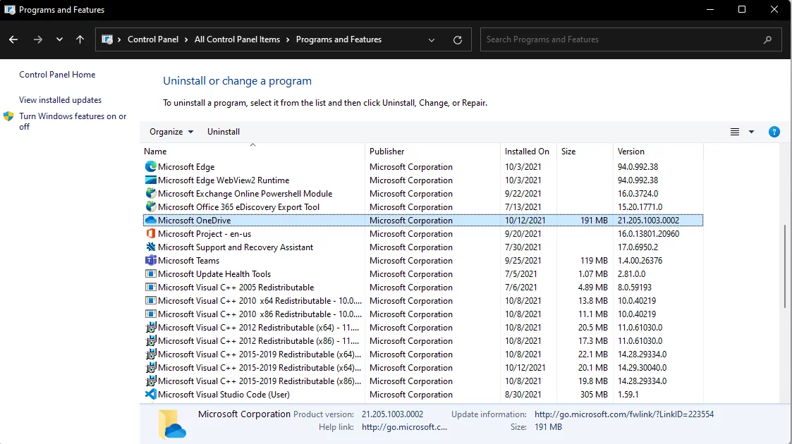Click the Visual C++ 2010 x86 Redistributable icon
The height and width of the screenshot is (444, 792).
[x=150, y=314]
